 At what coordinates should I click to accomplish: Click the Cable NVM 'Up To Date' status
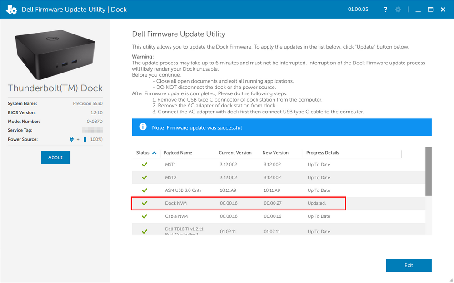tap(319, 216)
